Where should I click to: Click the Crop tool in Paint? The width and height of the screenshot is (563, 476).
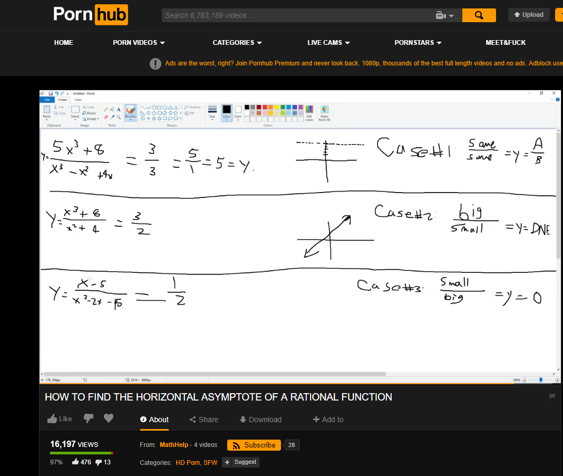point(88,107)
